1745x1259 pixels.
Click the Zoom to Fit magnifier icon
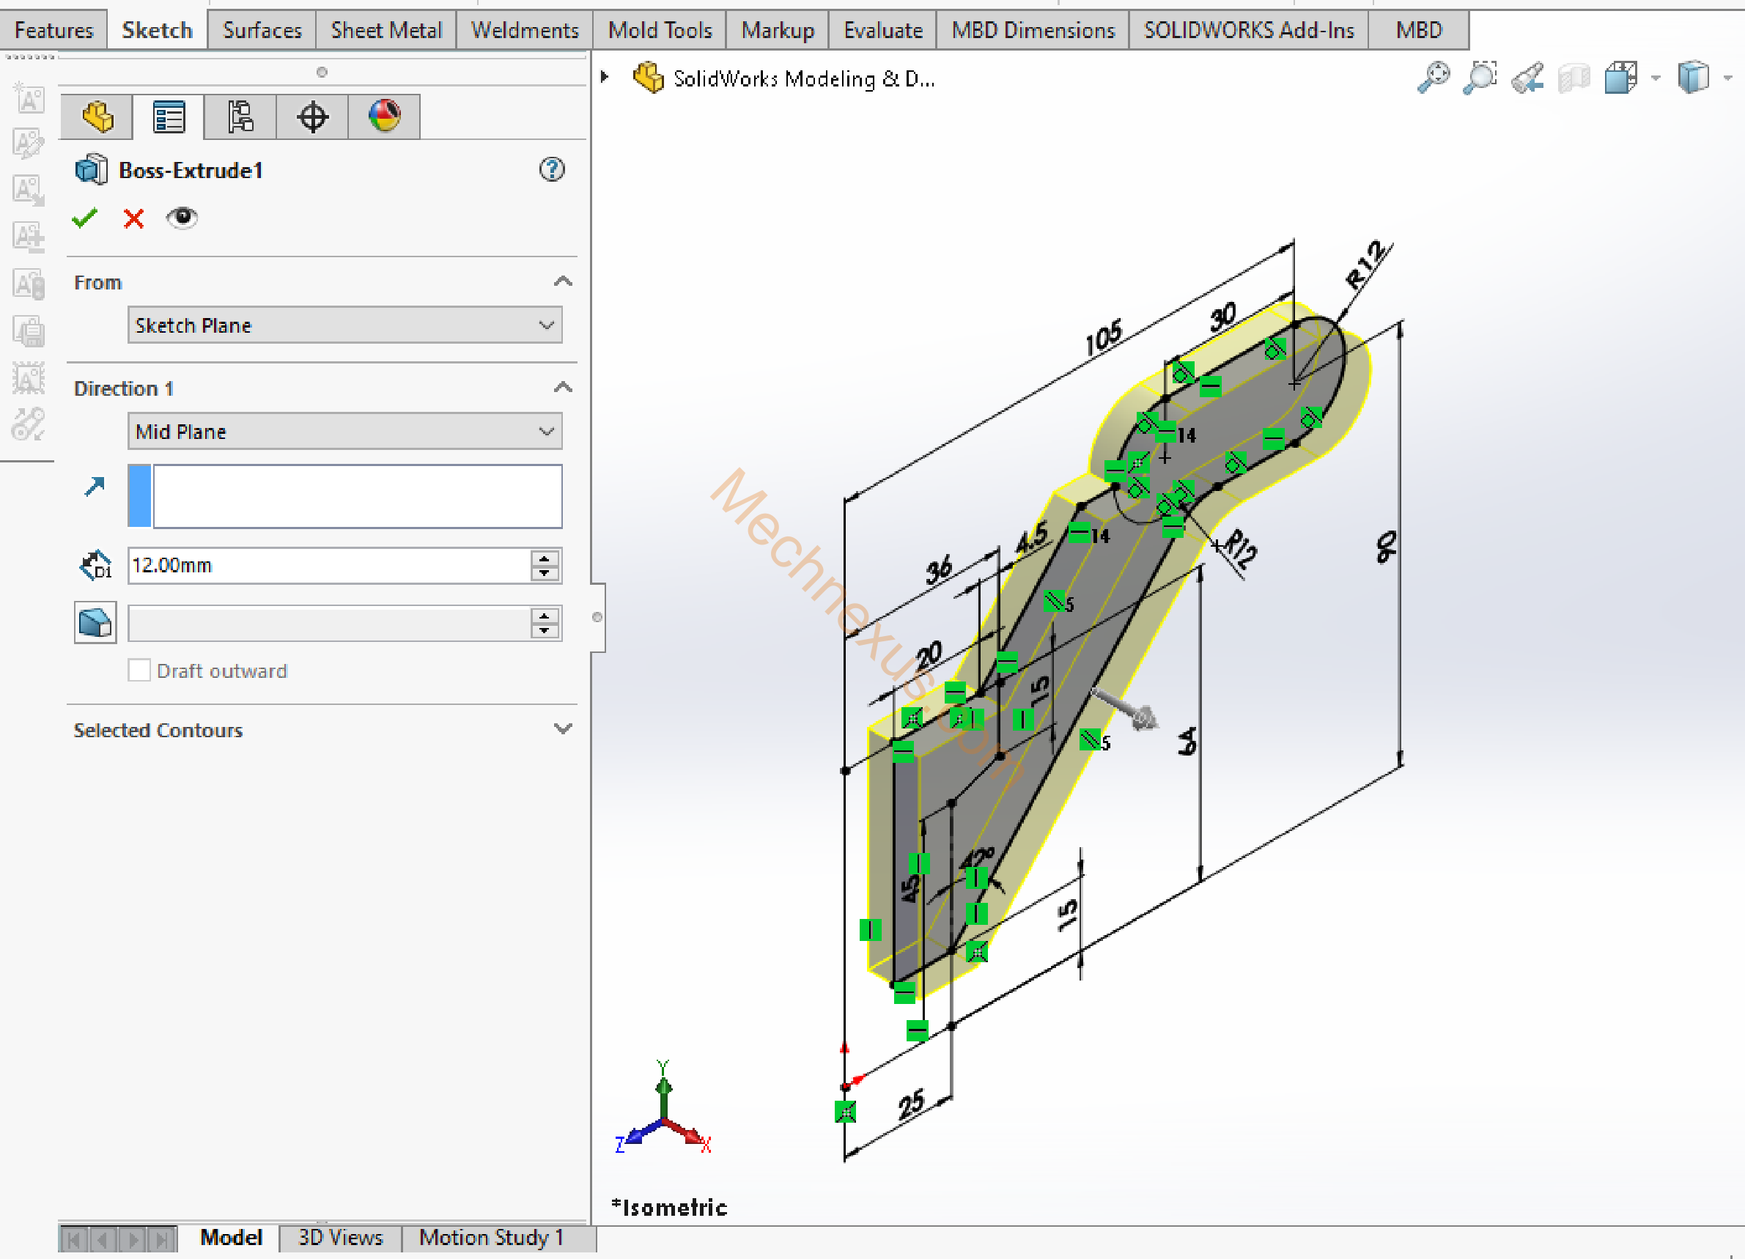click(x=1433, y=78)
